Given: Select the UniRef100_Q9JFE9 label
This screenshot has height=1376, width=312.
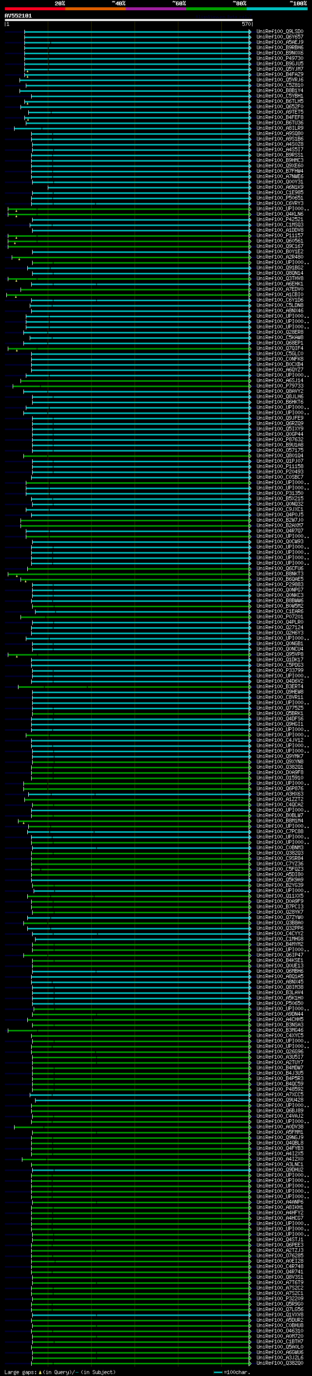Looking at the screenshot, I should (279, 418).
